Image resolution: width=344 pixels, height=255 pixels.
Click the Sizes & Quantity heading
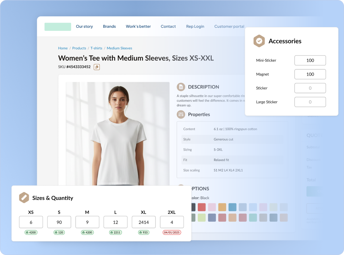[x=53, y=198]
